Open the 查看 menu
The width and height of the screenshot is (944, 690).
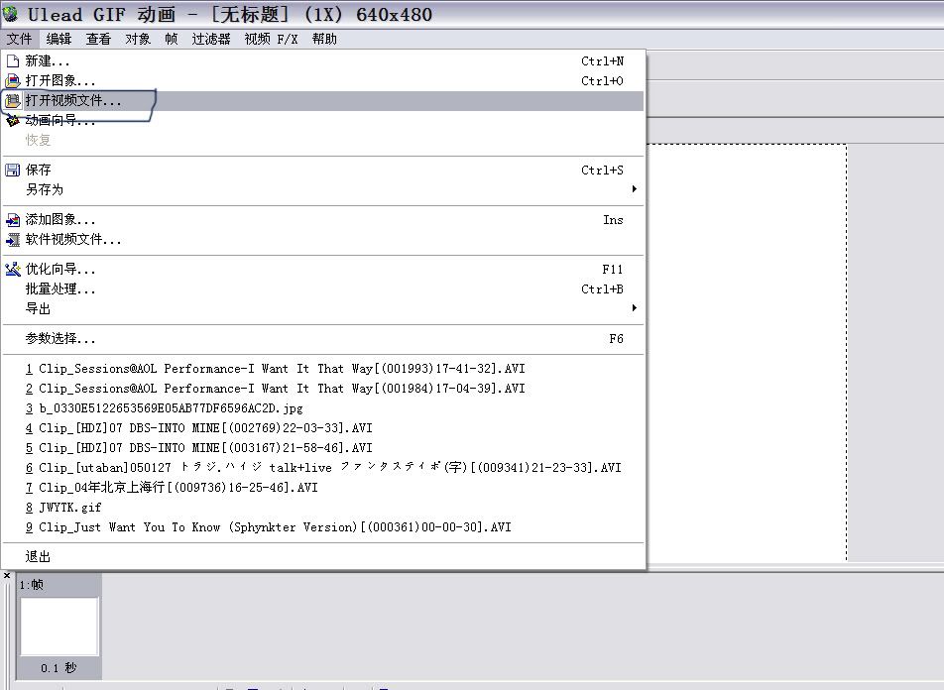[98, 39]
